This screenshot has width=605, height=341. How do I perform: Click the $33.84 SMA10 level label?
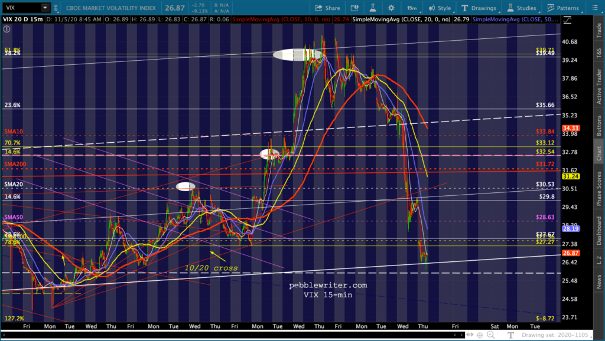[x=545, y=132]
